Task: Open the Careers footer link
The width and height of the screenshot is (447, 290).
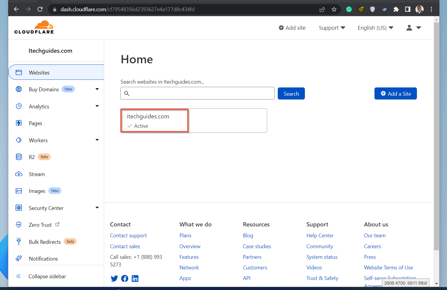Action: click(372, 246)
